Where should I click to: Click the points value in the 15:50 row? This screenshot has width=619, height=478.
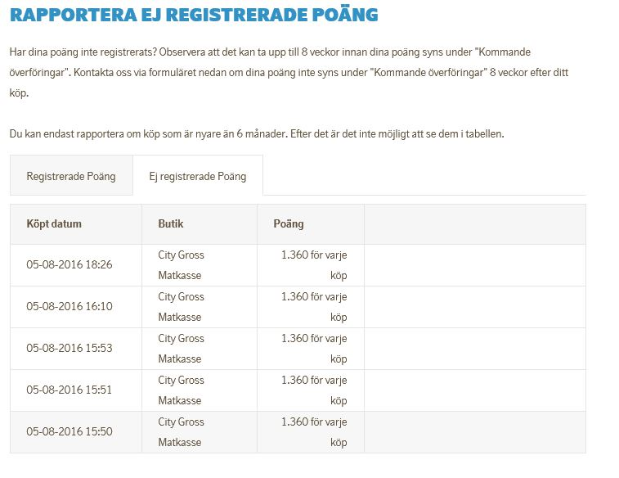[314, 432]
